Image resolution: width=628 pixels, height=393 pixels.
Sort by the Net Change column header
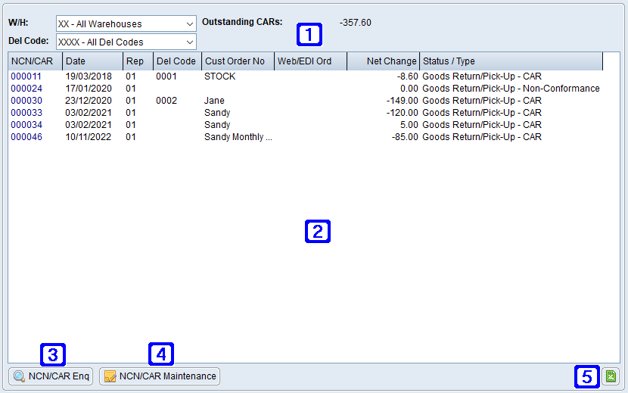(x=383, y=61)
